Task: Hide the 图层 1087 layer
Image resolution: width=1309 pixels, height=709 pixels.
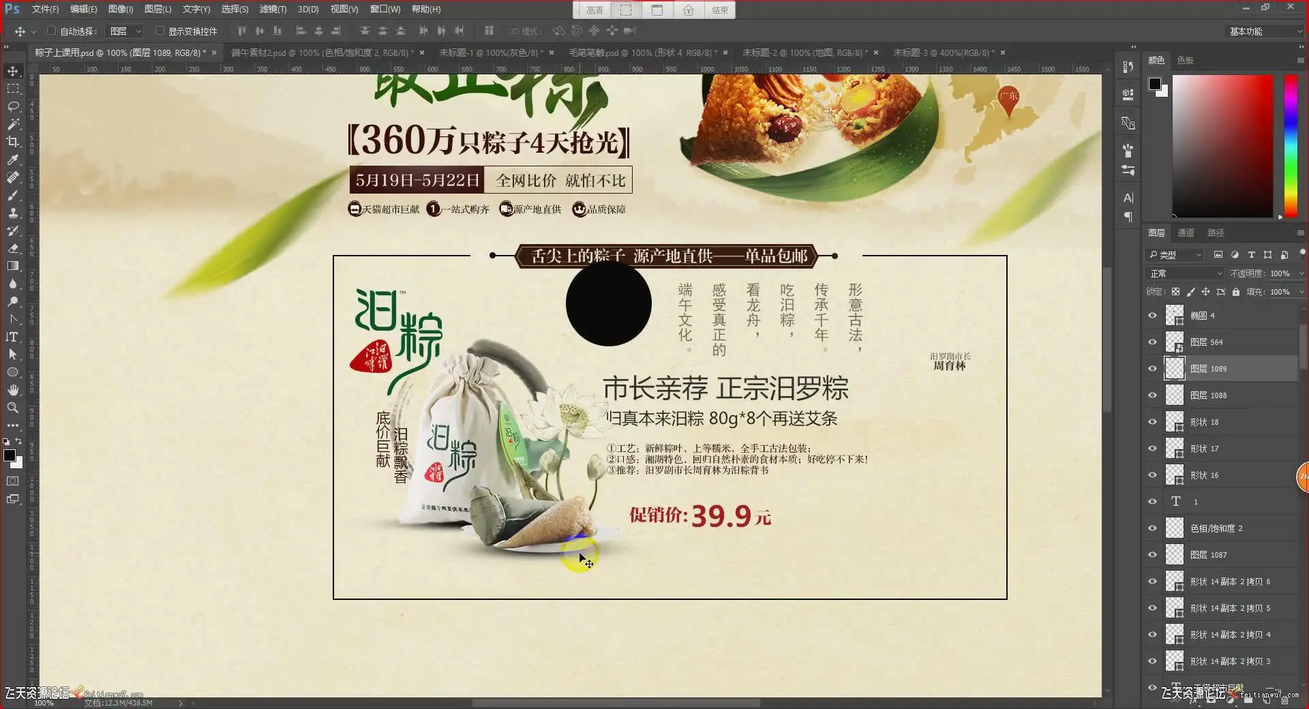Action: pyautogui.click(x=1152, y=555)
